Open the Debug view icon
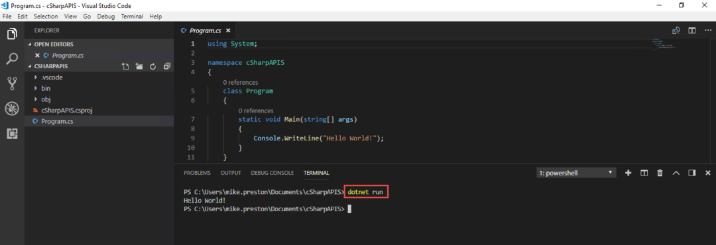Viewport: 716px width, 245px height. pos(12,109)
